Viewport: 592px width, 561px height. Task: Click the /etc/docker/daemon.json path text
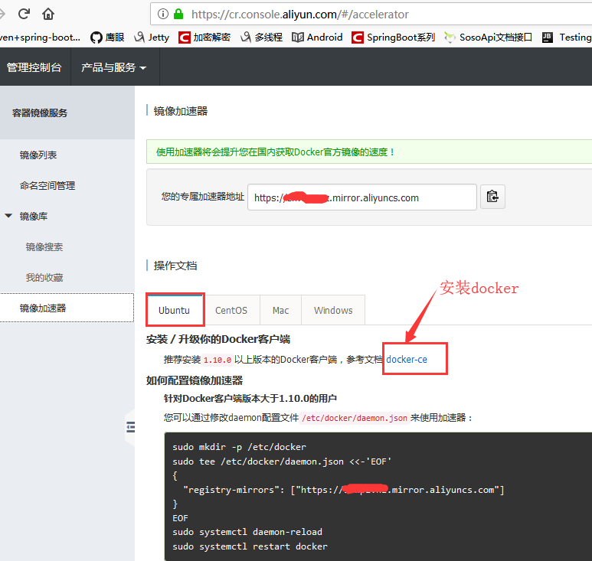(355, 418)
